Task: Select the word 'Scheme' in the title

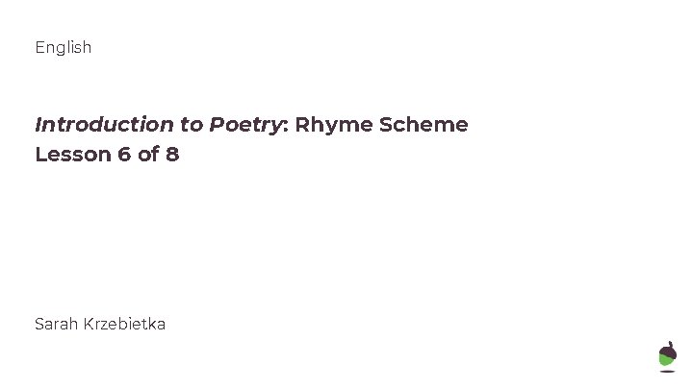Action: coord(423,124)
